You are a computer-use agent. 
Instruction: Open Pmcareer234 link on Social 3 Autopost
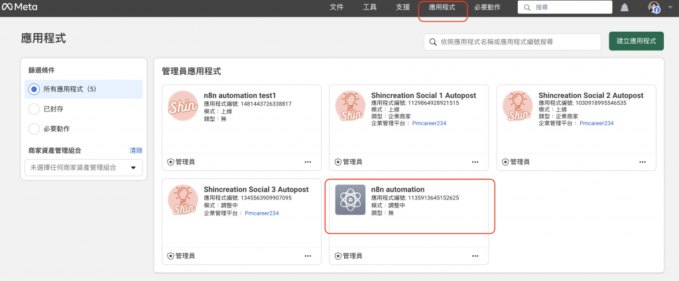click(262, 213)
